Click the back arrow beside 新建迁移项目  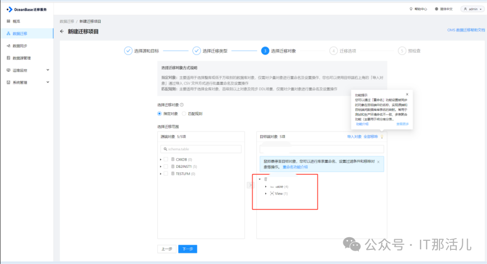coord(62,31)
